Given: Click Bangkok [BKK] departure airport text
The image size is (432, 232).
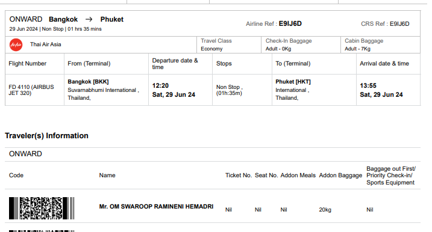Looking at the screenshot, I should [x=88, y=82].
